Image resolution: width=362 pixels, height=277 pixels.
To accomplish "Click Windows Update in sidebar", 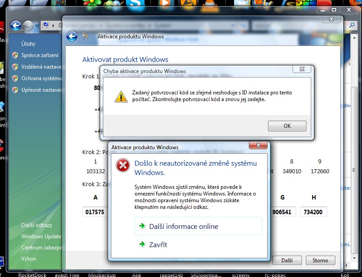I will 41,236.
